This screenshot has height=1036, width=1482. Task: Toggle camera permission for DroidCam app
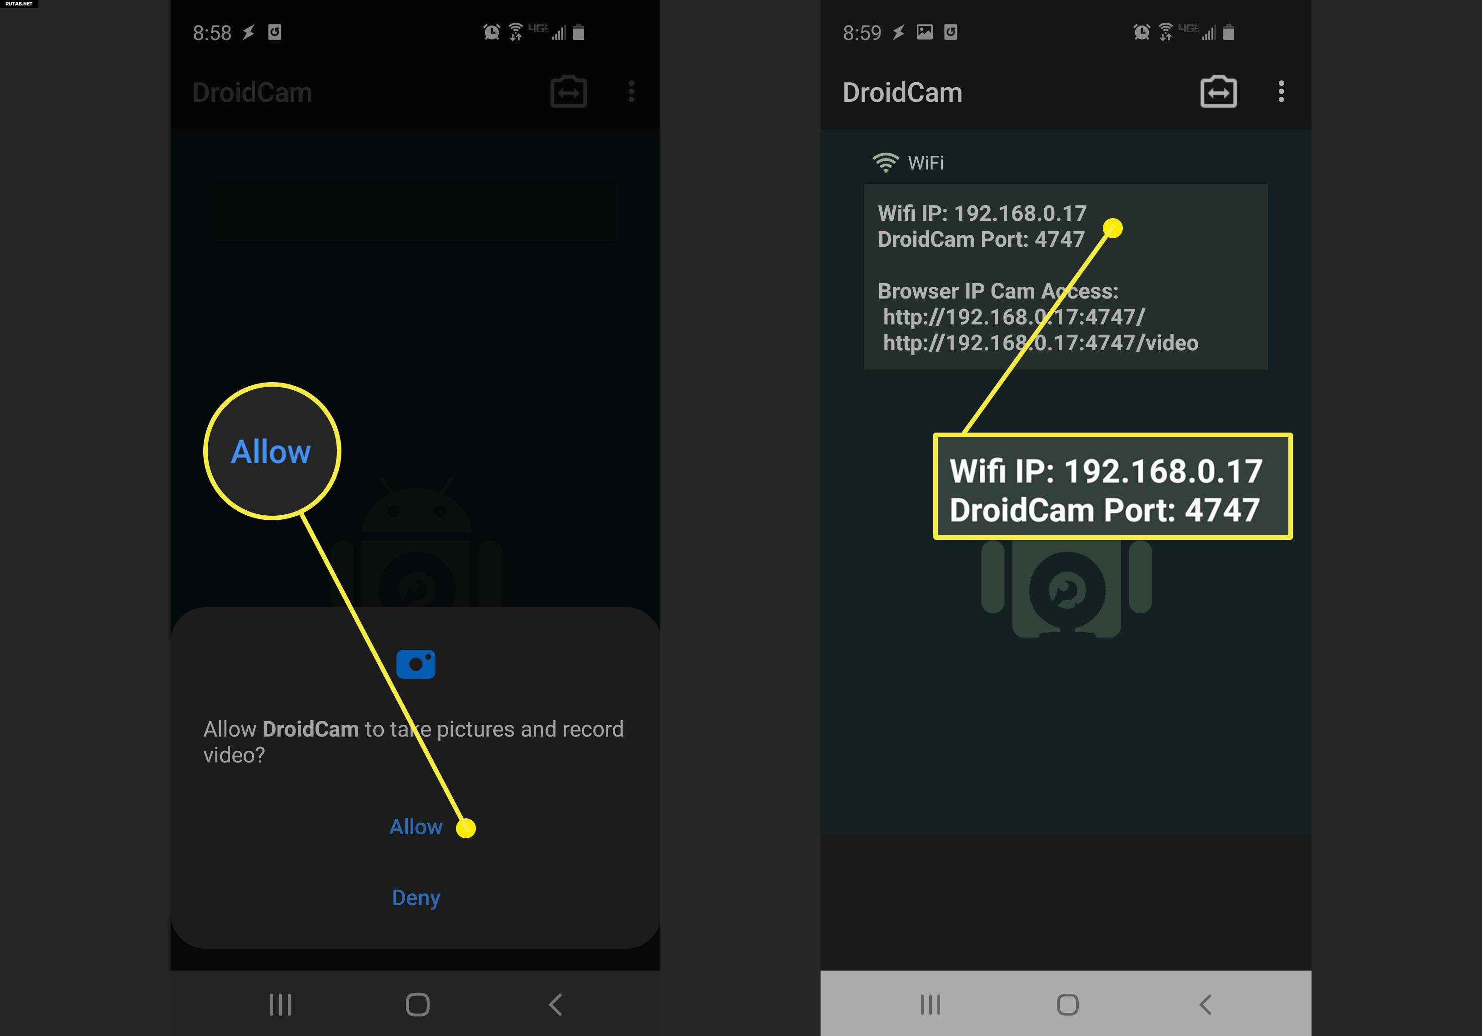pyautogui.click(x=417, y=828)
